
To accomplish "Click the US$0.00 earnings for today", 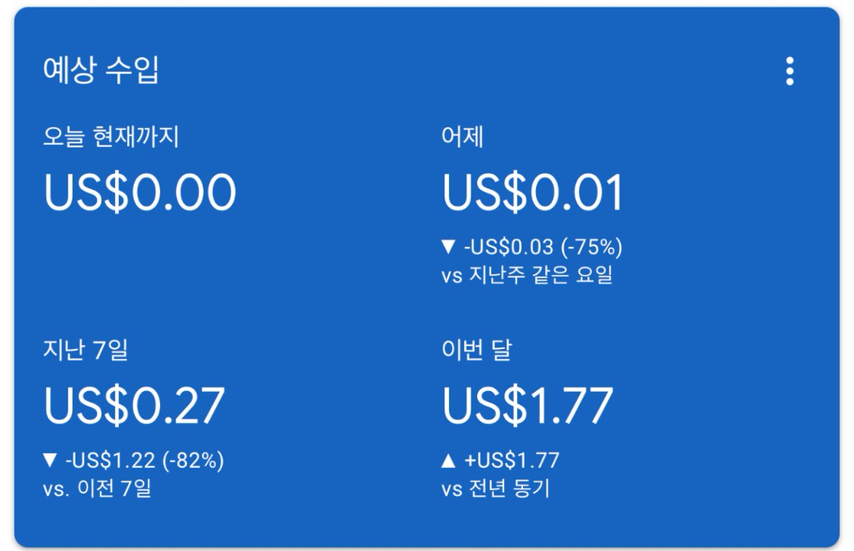I will tap(140, 193).
